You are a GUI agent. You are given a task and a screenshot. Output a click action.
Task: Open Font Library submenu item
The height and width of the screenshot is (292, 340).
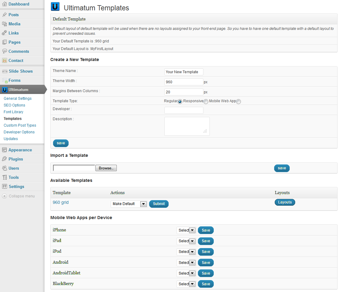coord(13,112)
